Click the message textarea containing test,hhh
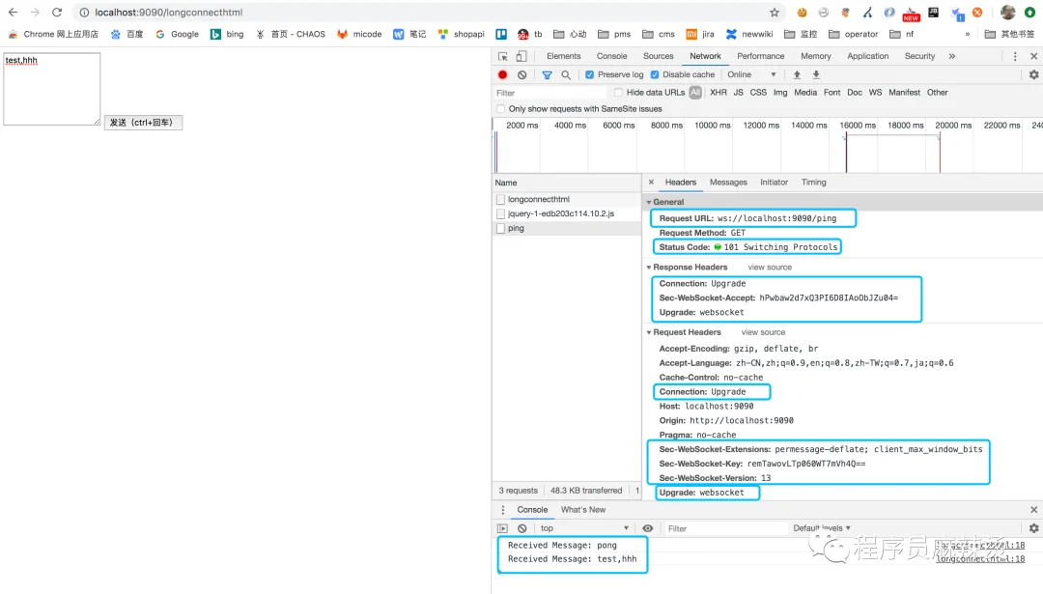 (52, 89)
